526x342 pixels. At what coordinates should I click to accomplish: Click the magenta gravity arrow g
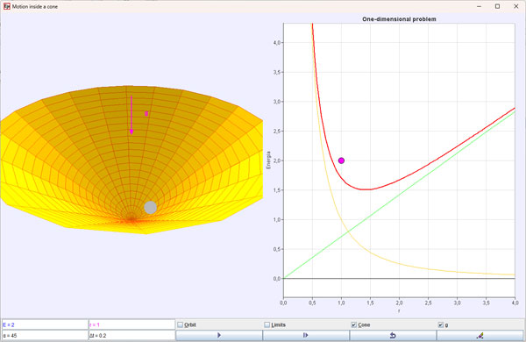[x=131, y=115]
